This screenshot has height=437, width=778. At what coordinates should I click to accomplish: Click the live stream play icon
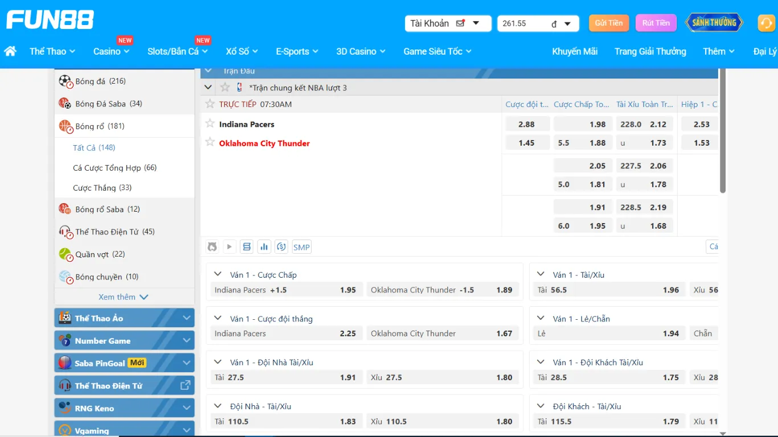tap(229, 247)
